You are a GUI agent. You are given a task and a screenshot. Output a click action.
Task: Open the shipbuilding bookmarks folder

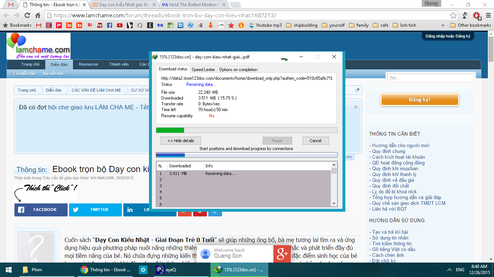tap(302, 25)
